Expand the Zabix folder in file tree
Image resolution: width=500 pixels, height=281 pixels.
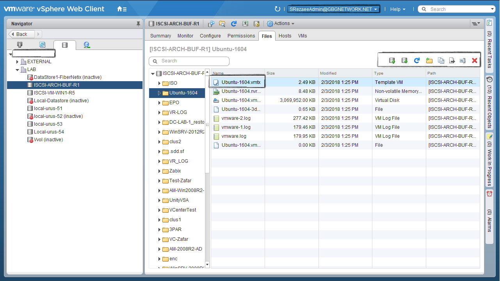[x=159, y=171]
